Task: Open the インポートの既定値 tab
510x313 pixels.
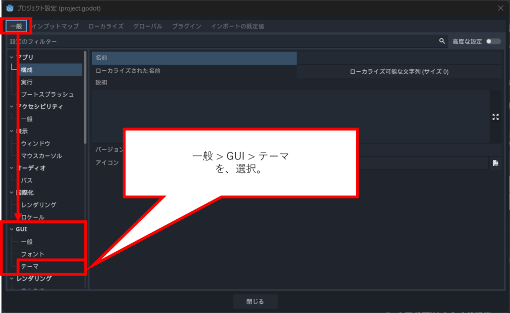Action: pyautogui.click(x=237, y=26)
